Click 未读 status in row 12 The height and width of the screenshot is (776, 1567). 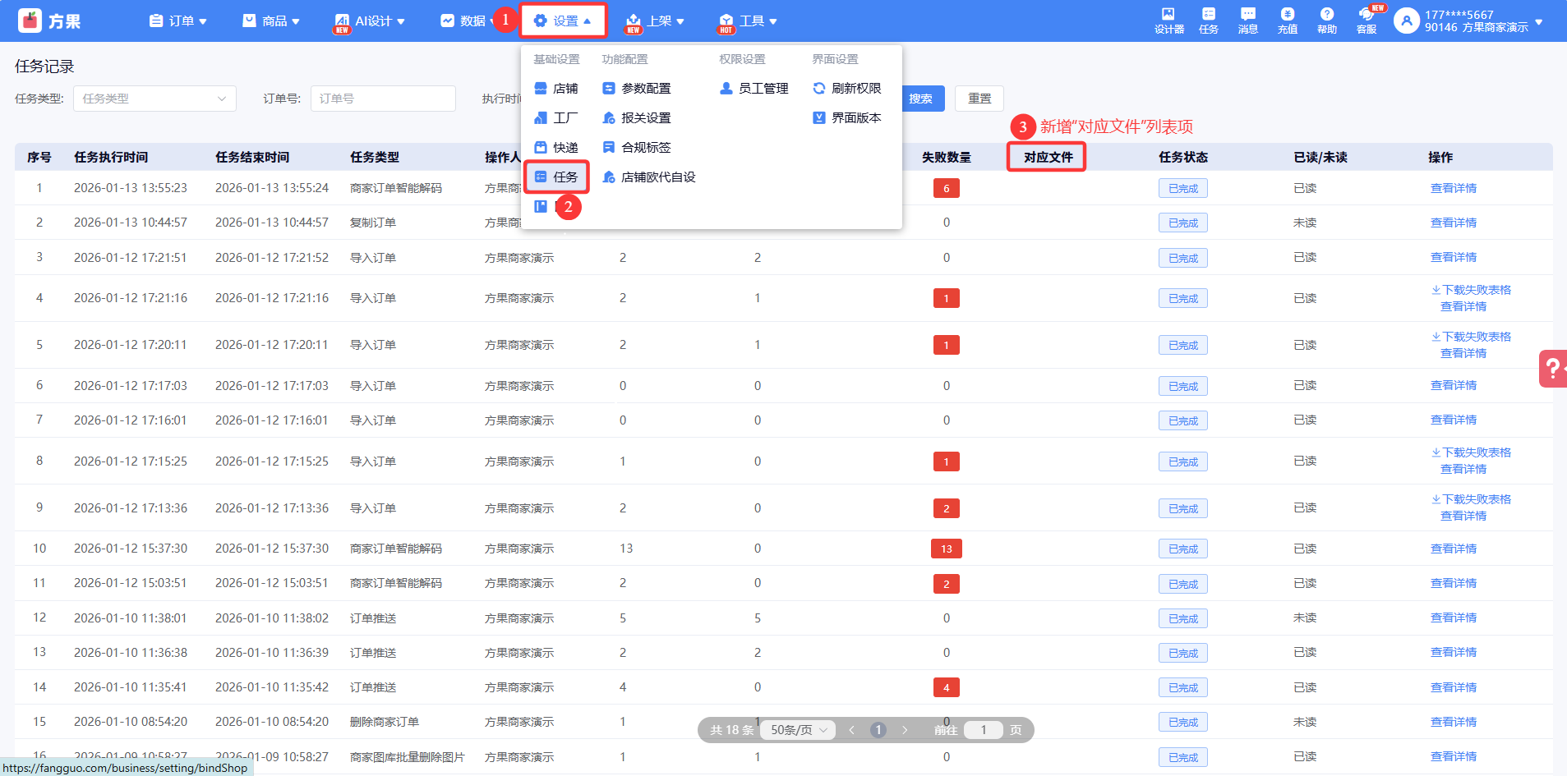point(1305,618)
